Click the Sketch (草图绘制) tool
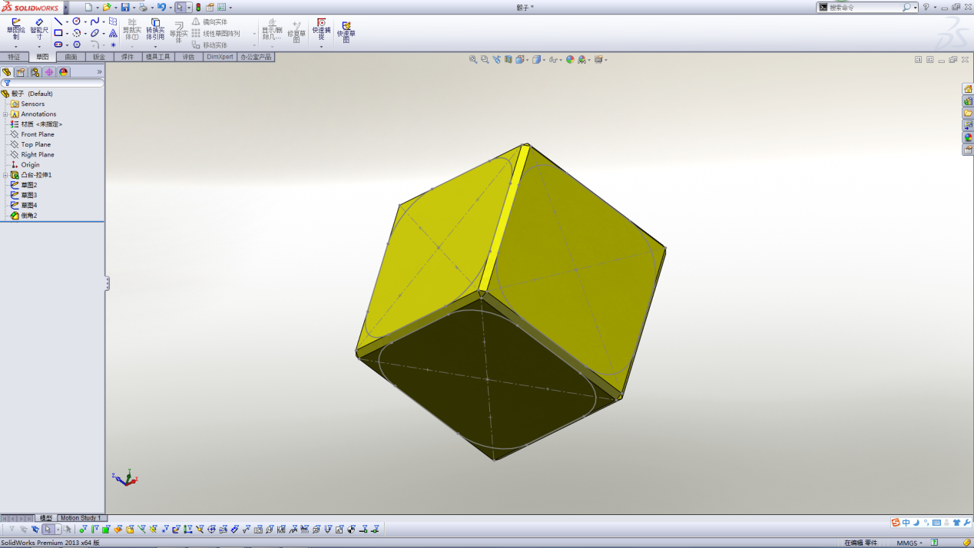Image resolution: width=974 pixels, height=548 pixels. (x=16, y=30)
